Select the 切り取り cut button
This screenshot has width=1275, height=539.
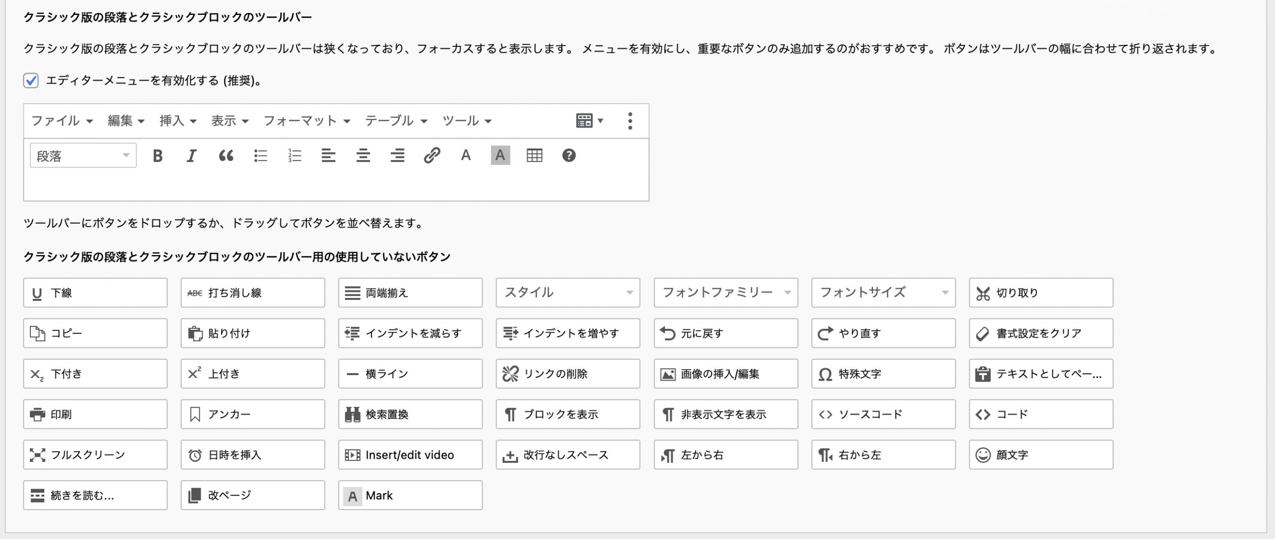(x=1041, y=292)
